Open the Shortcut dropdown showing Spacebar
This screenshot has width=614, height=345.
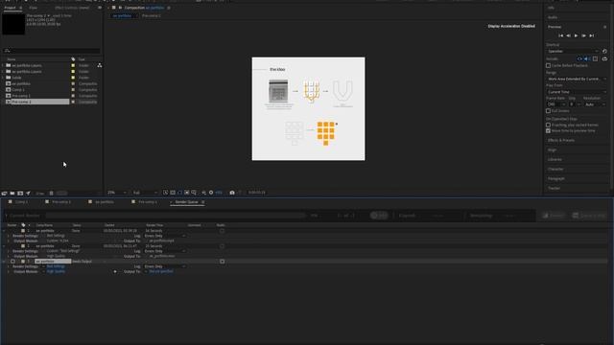(x=573, y=51)
